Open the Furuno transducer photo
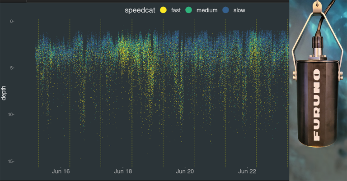The width and height of the screenshot is (347, 181). point(318,90)
